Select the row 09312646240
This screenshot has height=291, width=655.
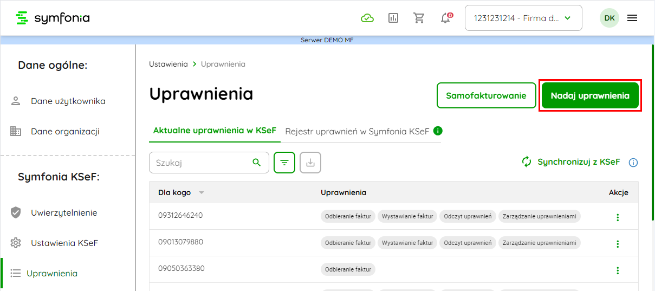pyautogui.click(x=394, y=216)
